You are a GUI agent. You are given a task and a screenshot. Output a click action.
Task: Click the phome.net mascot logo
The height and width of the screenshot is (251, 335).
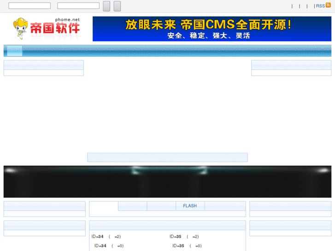47,29
